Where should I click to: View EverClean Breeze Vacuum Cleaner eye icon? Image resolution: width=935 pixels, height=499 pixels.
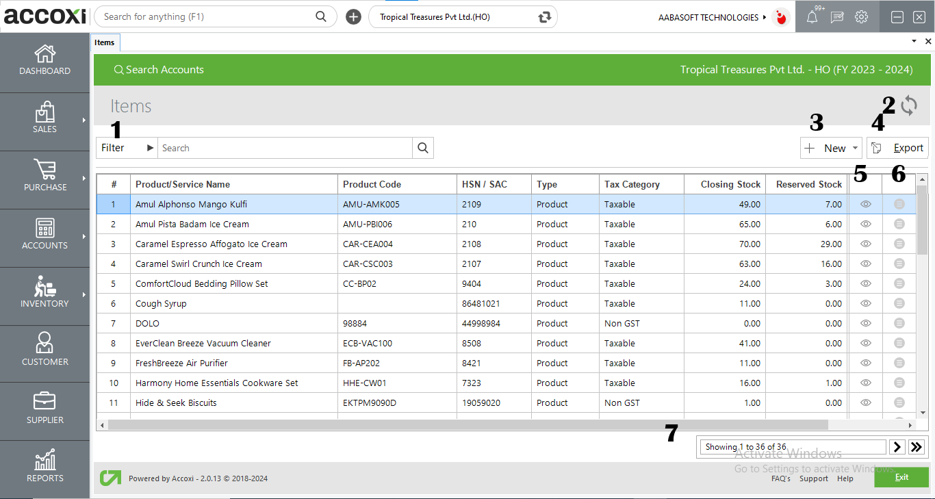[x=865, y=343]
